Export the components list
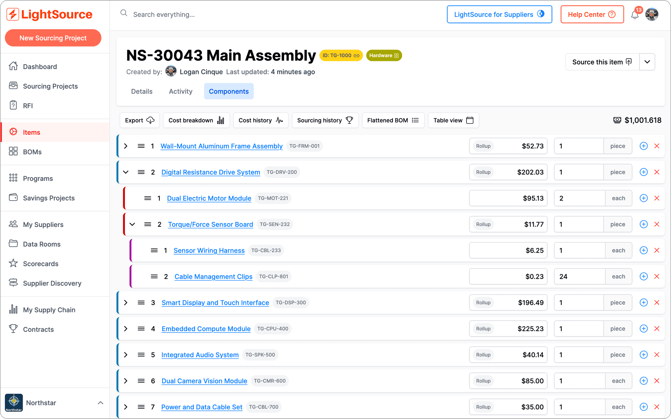 pyautogui.click(x=140, y=120)
